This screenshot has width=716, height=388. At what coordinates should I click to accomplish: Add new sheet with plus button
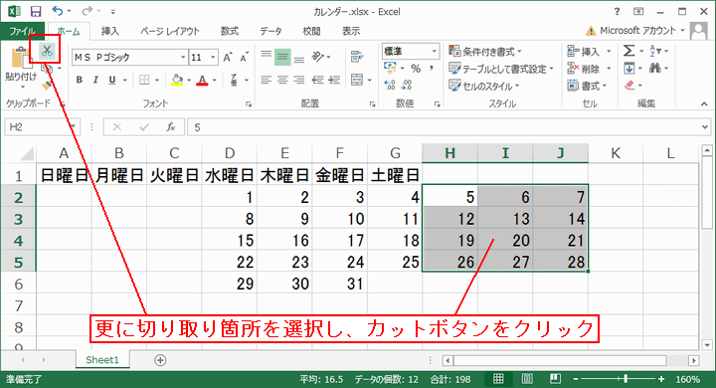tap(160, 360)
